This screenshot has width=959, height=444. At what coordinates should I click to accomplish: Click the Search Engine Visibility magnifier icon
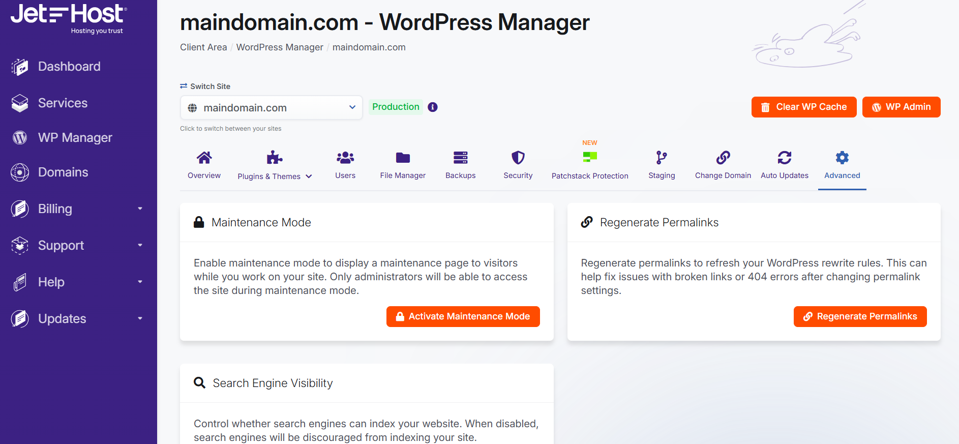[x=200, y=383]
